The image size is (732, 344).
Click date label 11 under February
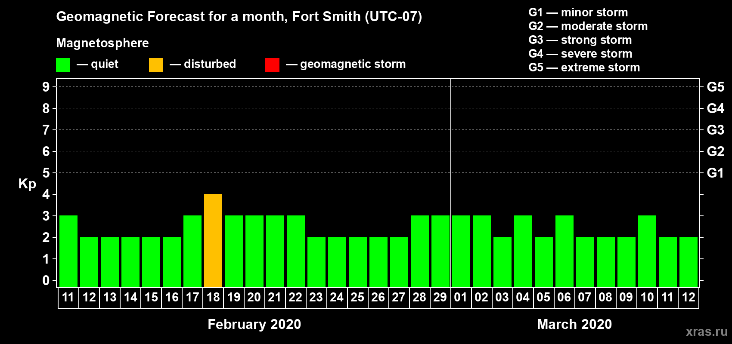click(68, 298)
